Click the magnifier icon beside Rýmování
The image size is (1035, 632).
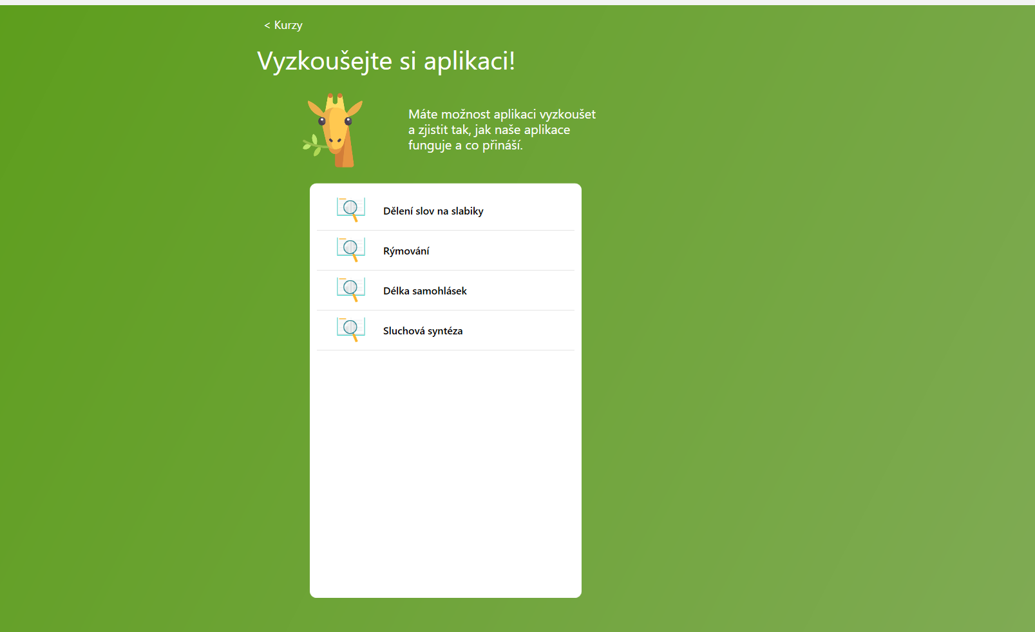[x=351, y=250]
